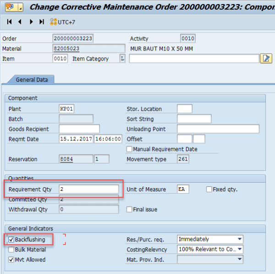Open the Mat. Prov. Ind. dropdown
Image resolution: width=275 pixels, height=274 pixels.
[240, 259]
